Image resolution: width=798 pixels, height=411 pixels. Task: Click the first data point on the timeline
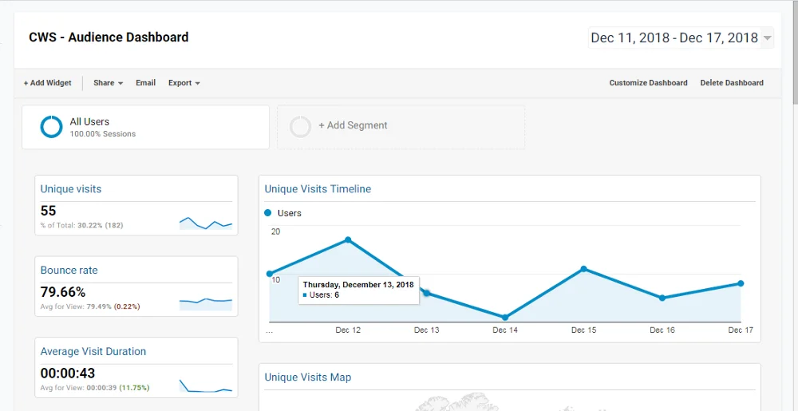click(270, 274)
